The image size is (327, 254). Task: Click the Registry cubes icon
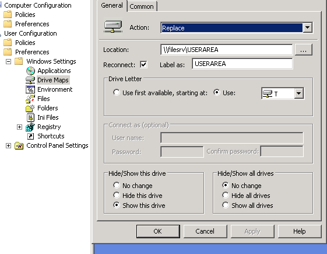pyautogui.click(x=30, y=127)
